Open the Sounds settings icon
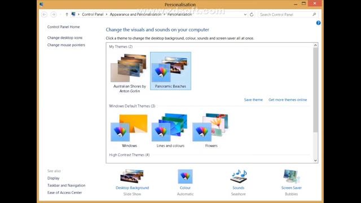Screen dimensions: 361x203 point(238,176)
